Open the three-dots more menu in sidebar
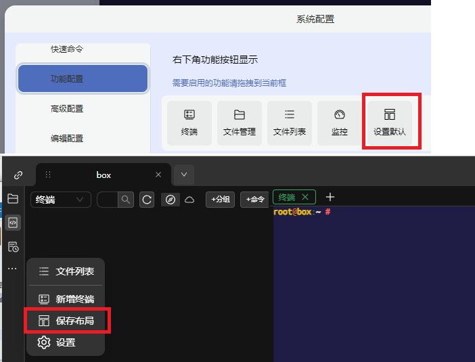Viewport: 475px width, 362px height. 13,269
